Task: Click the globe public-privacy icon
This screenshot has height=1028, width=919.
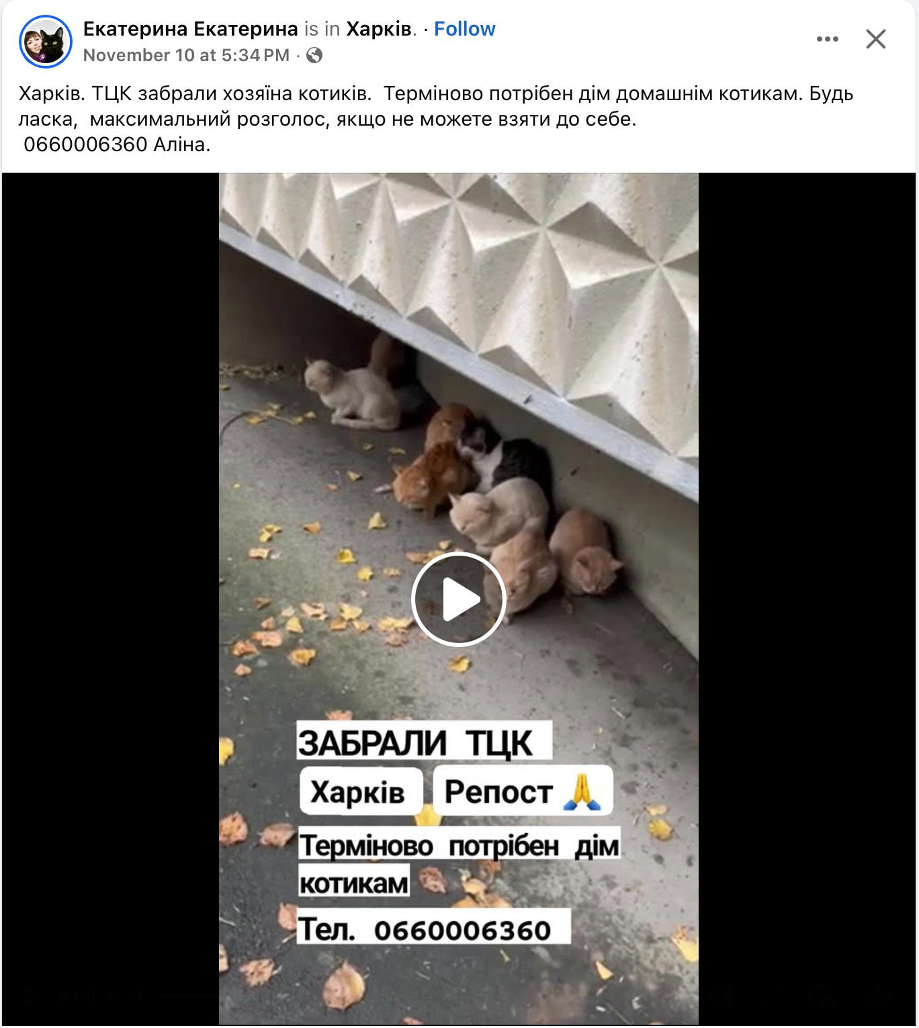Action: 314,55
